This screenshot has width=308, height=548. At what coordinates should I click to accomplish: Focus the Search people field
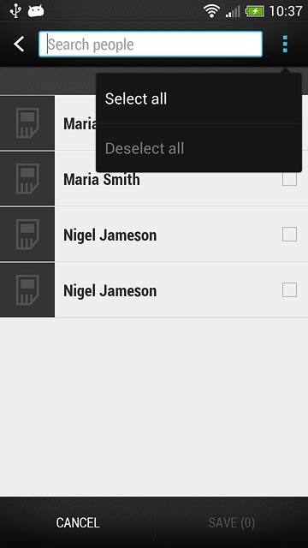pos(151,44)
